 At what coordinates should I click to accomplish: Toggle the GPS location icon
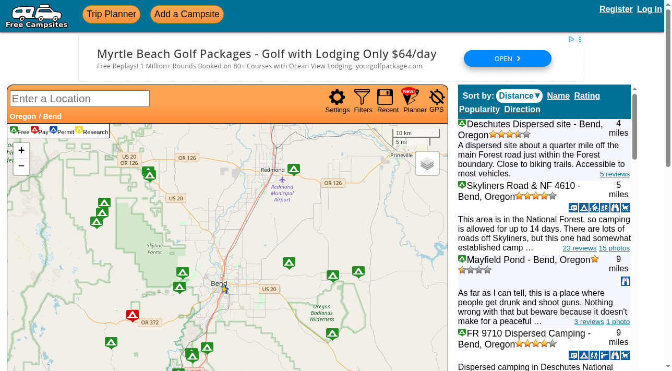[437, 97]
